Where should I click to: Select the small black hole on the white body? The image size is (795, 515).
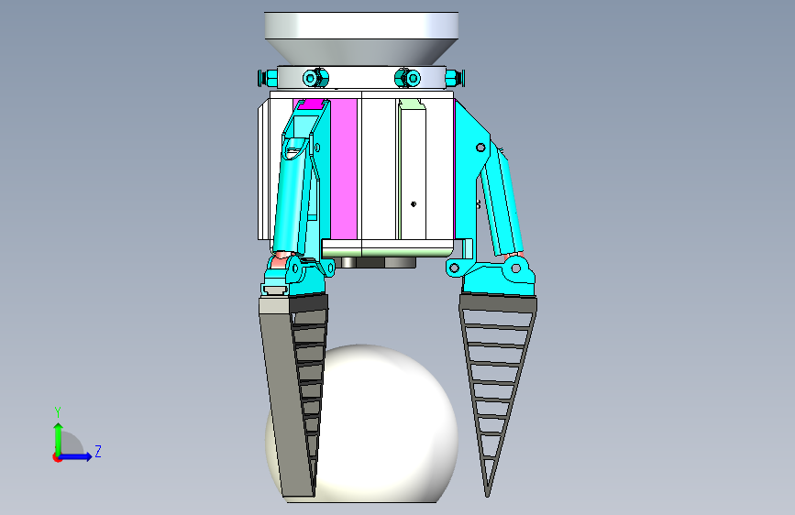414,204
